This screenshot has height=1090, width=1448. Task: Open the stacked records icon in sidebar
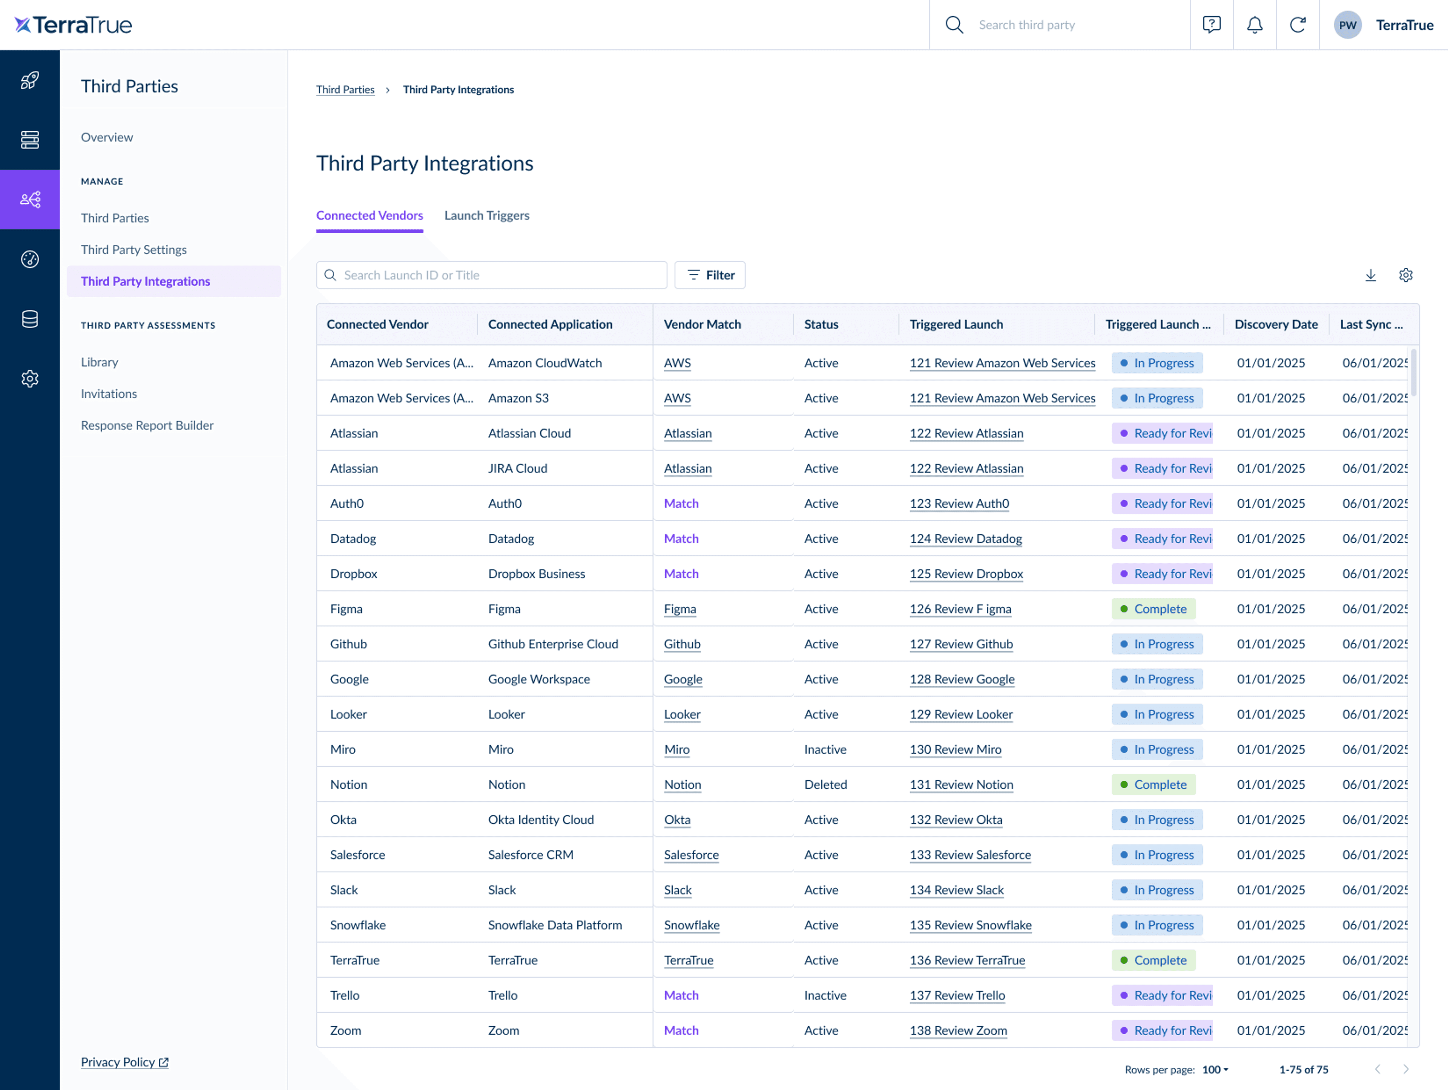coord(29,140)
